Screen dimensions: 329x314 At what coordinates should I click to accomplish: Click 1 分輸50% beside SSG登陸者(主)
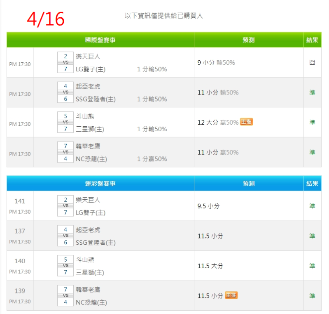click(x=152, y=99)
